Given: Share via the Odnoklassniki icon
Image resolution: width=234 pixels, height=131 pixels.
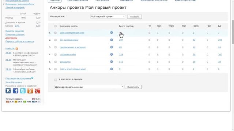Looking at the screenshot, I should coord(30,91).
